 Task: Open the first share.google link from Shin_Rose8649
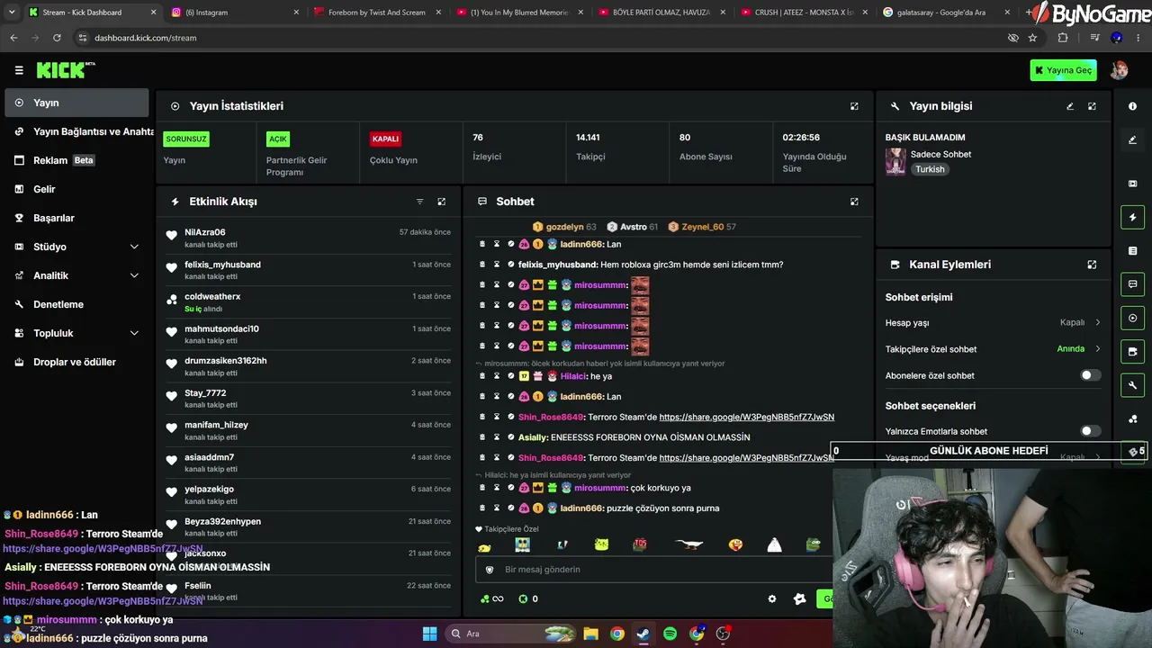[746, 417]
